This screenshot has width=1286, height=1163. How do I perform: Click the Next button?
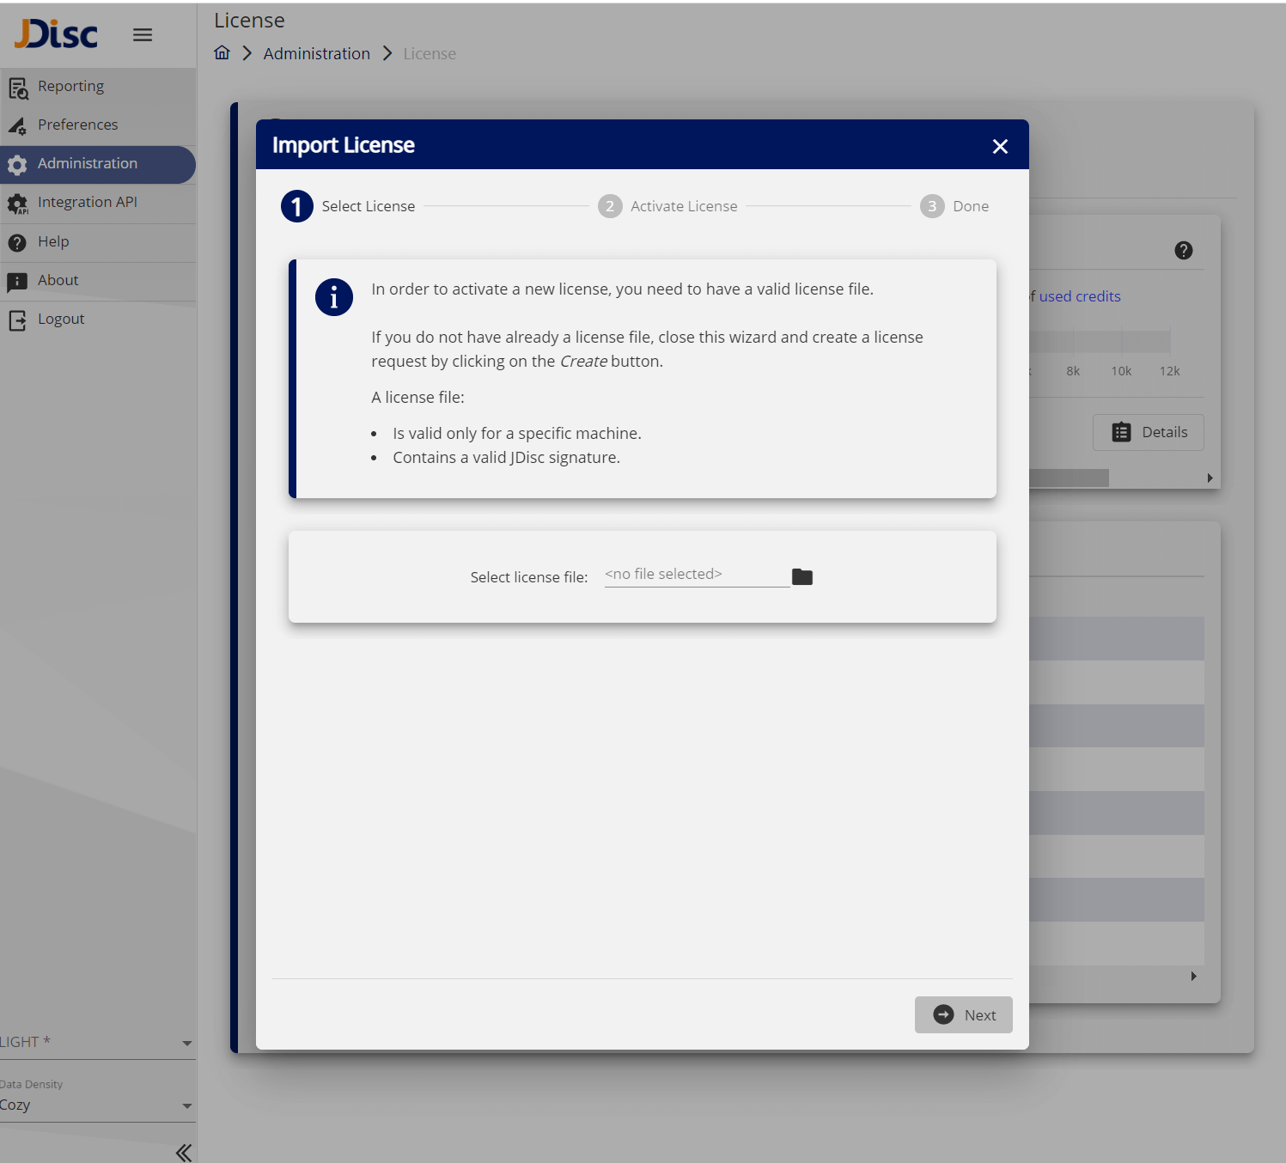[x=963, y=1015]
